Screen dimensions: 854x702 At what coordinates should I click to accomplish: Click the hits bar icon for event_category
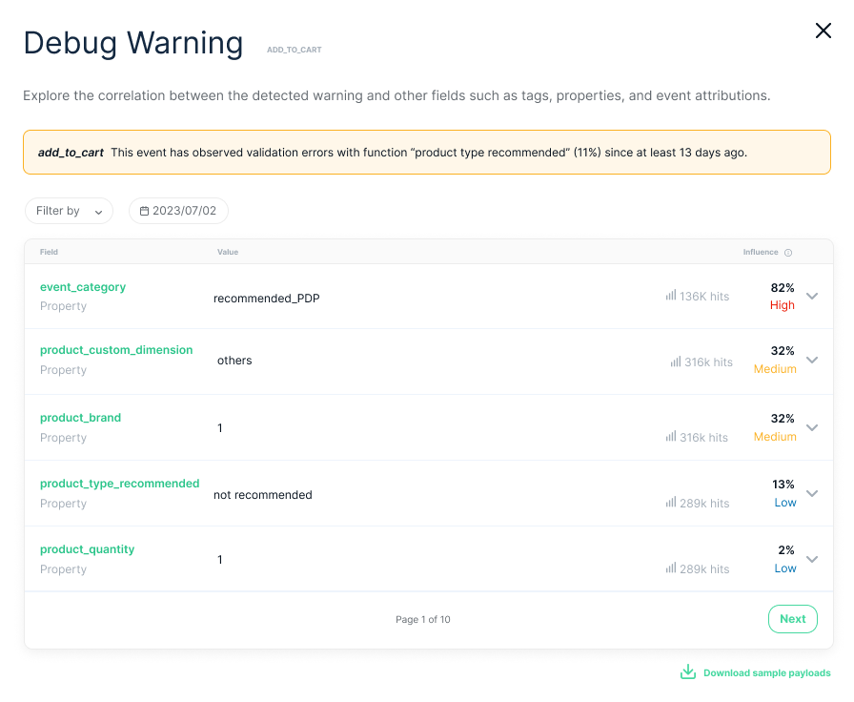pos(671,297)
